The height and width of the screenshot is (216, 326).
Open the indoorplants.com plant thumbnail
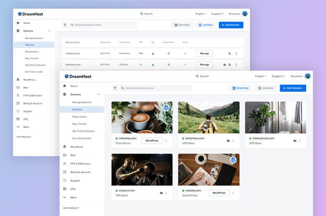tap(276, 118)
